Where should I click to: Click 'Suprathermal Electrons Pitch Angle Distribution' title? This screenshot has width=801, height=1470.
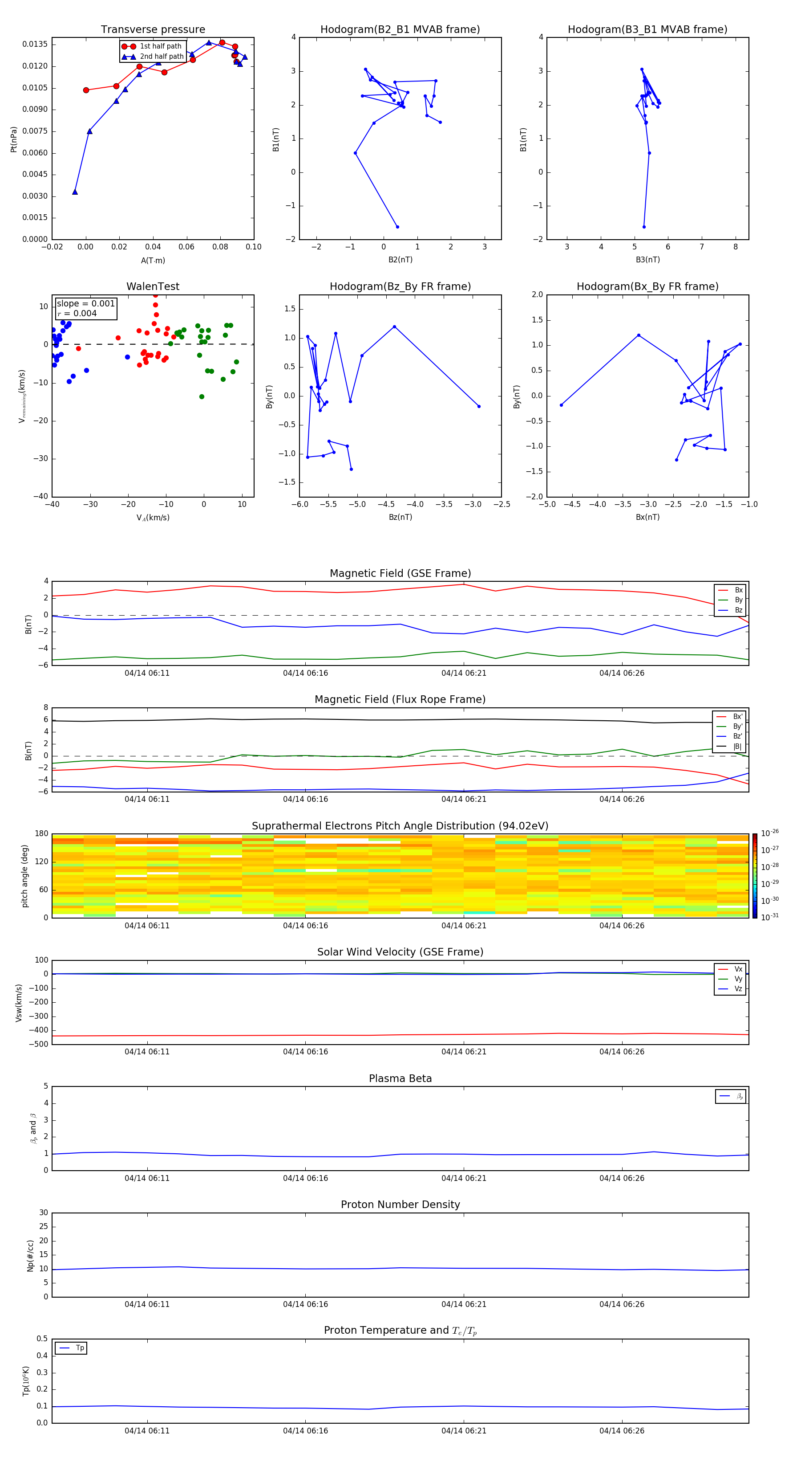click(x=400, y=826)
